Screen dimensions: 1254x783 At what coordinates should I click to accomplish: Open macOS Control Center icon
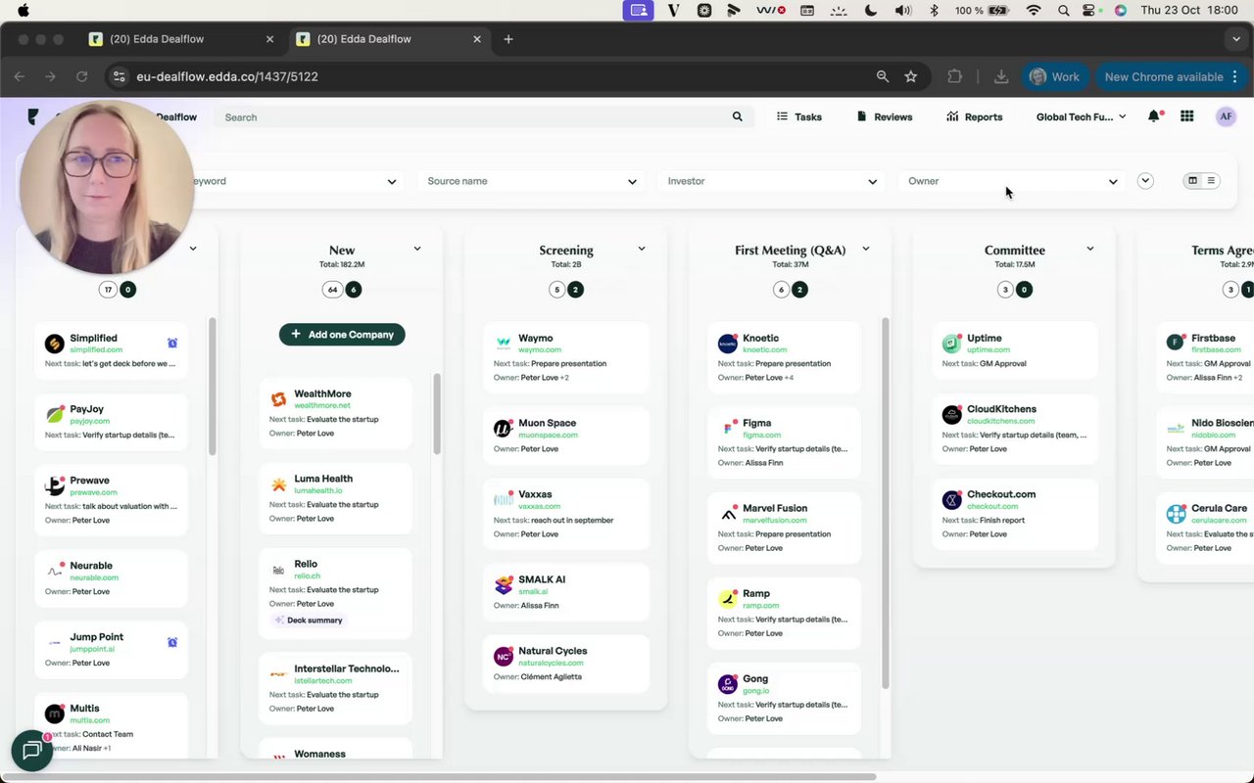tap(1089, 10)
